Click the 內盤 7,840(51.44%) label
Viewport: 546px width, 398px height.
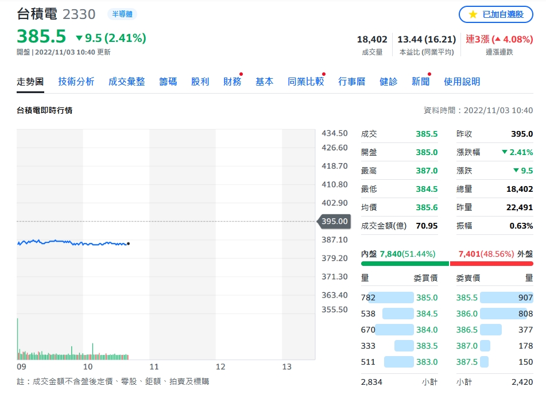click(398, 254)
